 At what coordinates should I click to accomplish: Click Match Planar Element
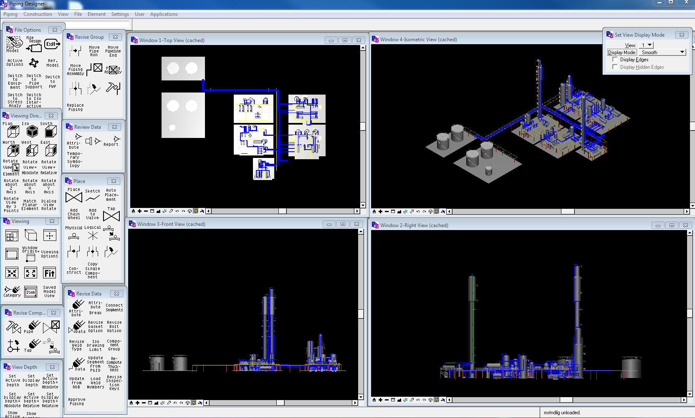coord(30,205)
